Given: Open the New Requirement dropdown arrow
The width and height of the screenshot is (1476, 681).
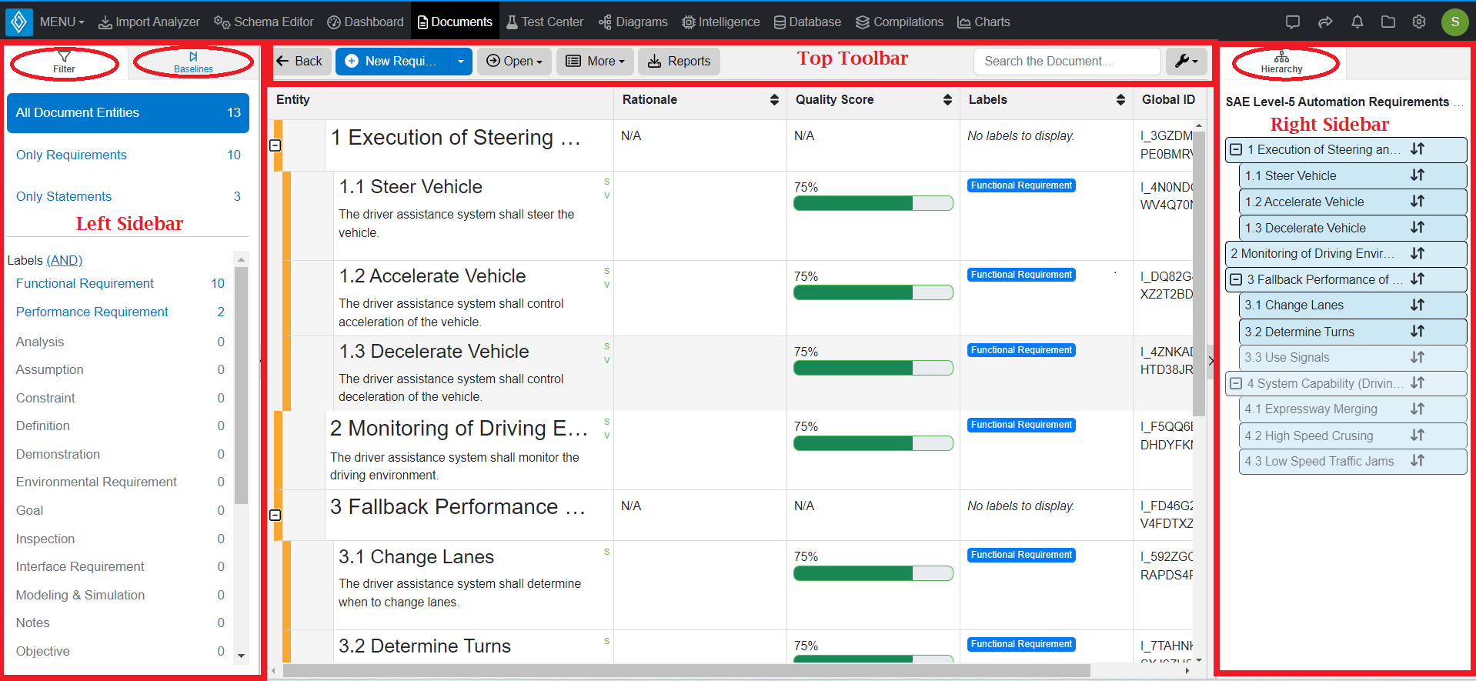Looking at the screenshot, I should click(x=461, y=61).
